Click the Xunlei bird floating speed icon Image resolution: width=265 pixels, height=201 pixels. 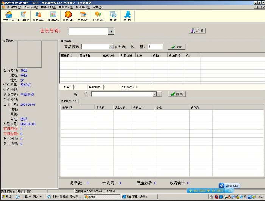[221, 185]
